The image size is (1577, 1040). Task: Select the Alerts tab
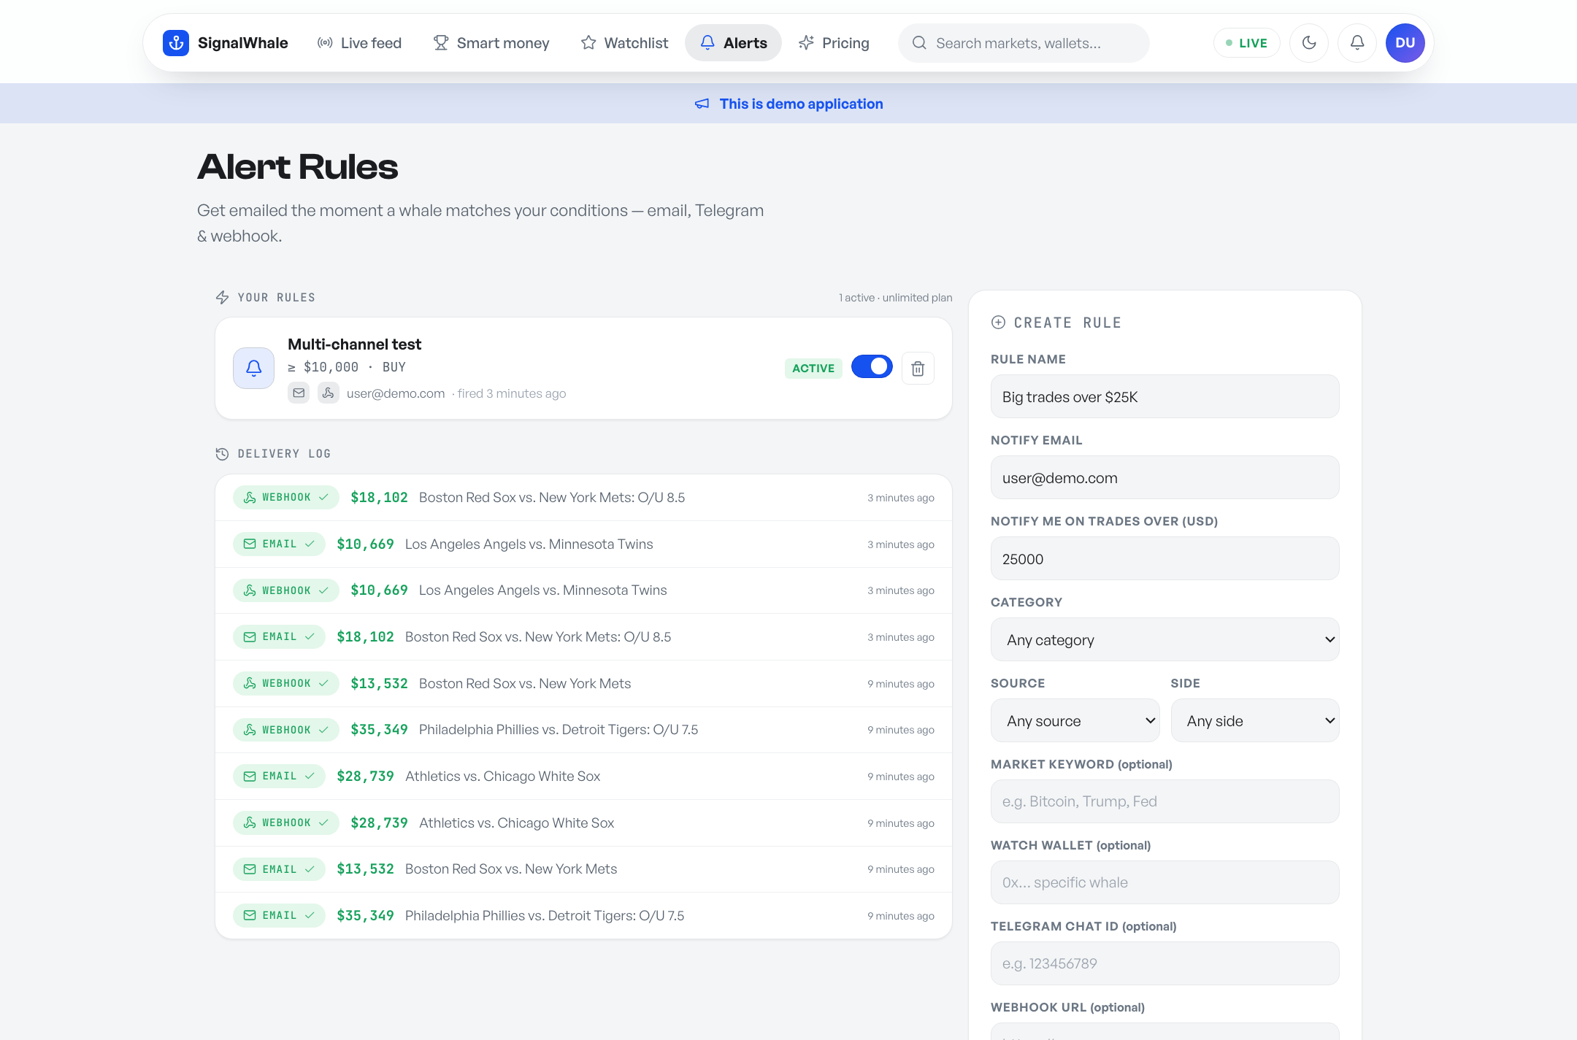[x=733, y=43]
